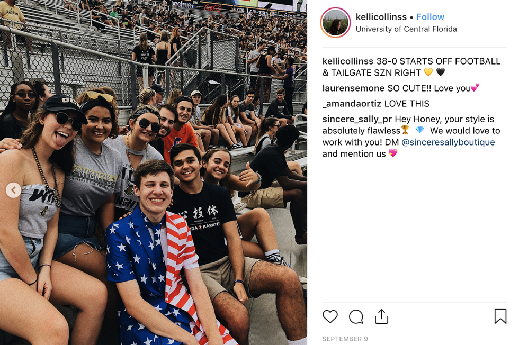This screenshot has height=345, width=519.
Task: Open University of Central Florida location
Action: [406, 29]
